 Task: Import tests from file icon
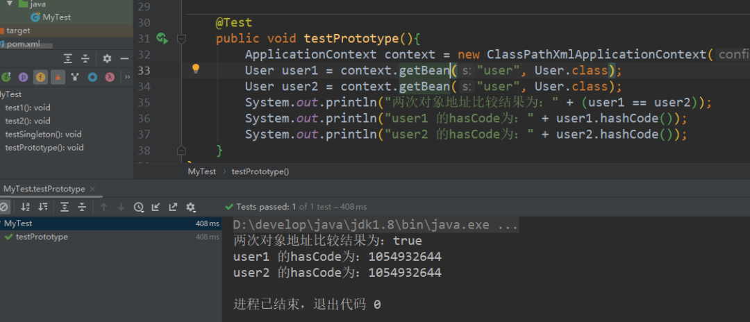(x=156, y=207)
